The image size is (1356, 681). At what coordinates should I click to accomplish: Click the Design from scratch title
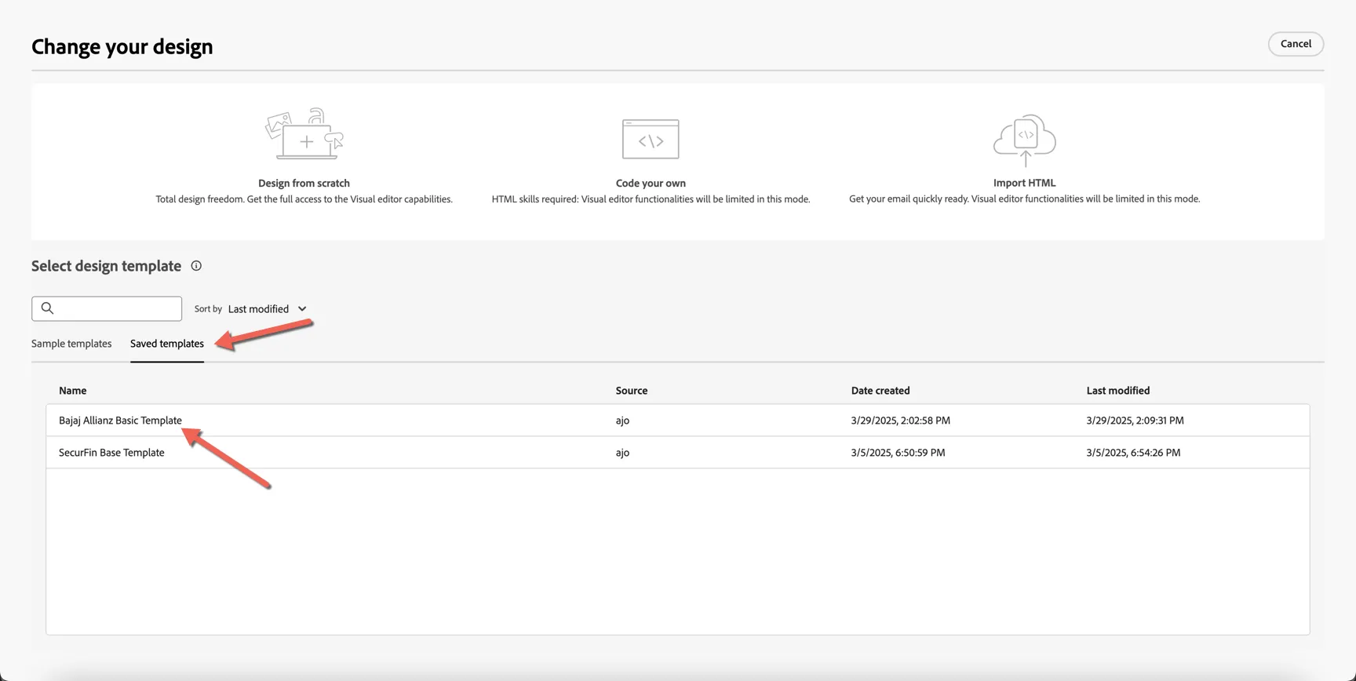[x=304, y=183]
